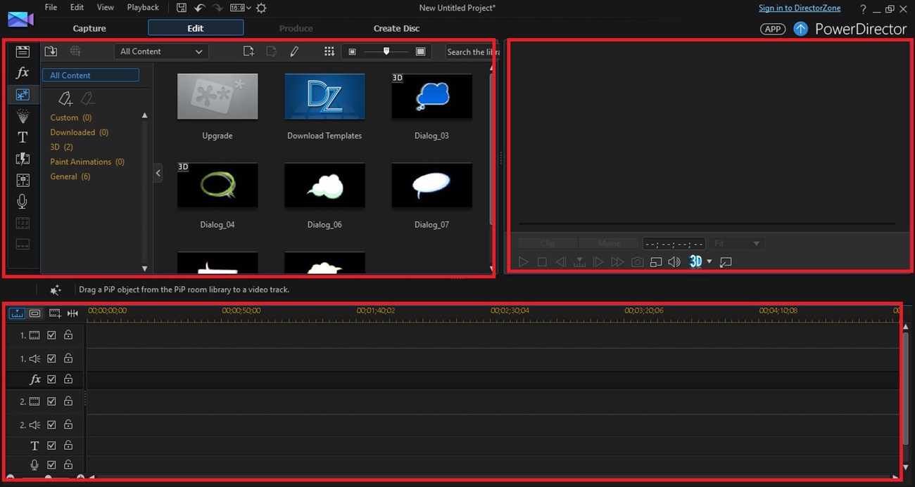Filter by the General (6) tag
The width and height of the screenshot is (915, 487).
tap(70, 176)
